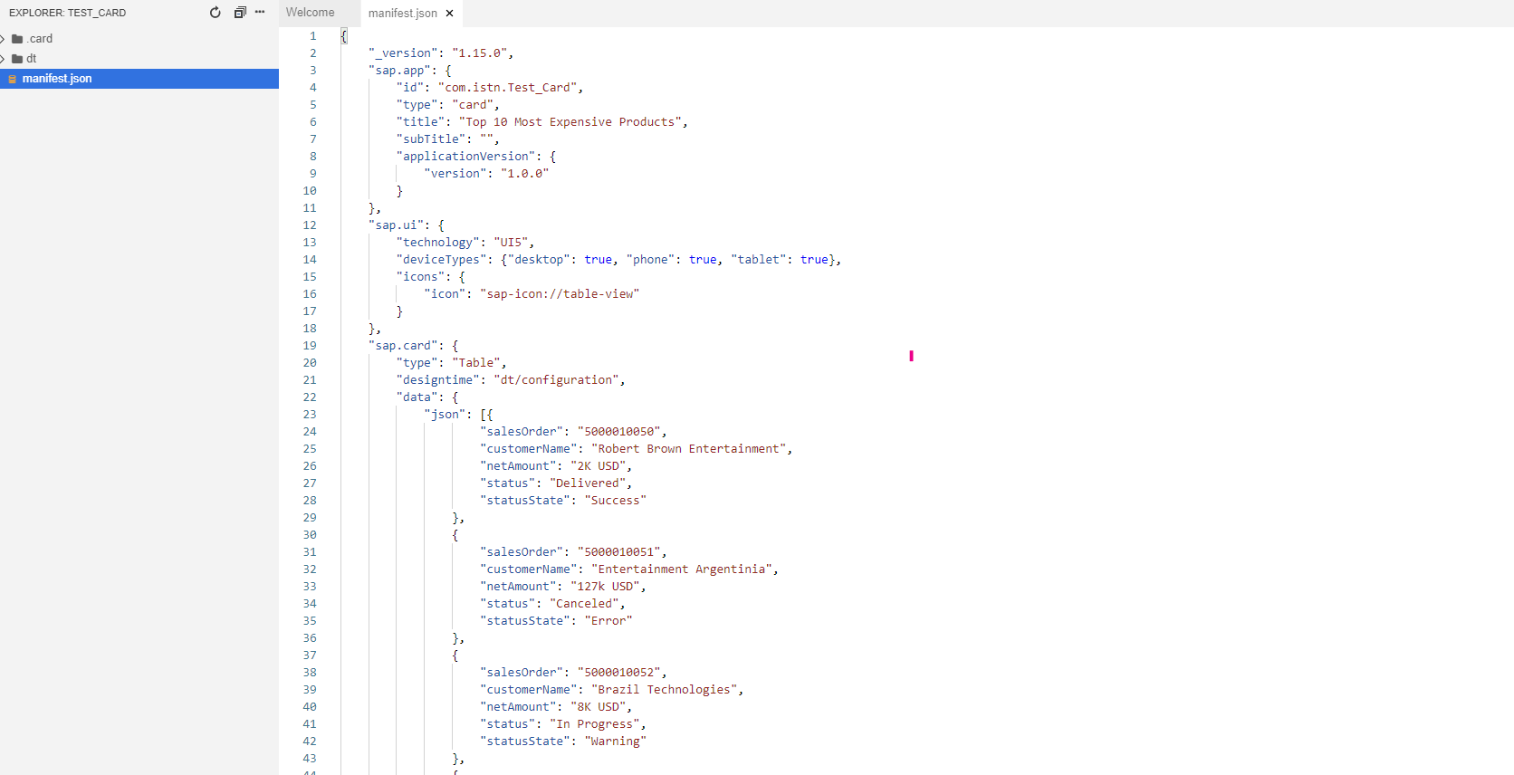Click line number 30 in the gutter
This screenshot has width=1514, height=775.
point(310,535)
